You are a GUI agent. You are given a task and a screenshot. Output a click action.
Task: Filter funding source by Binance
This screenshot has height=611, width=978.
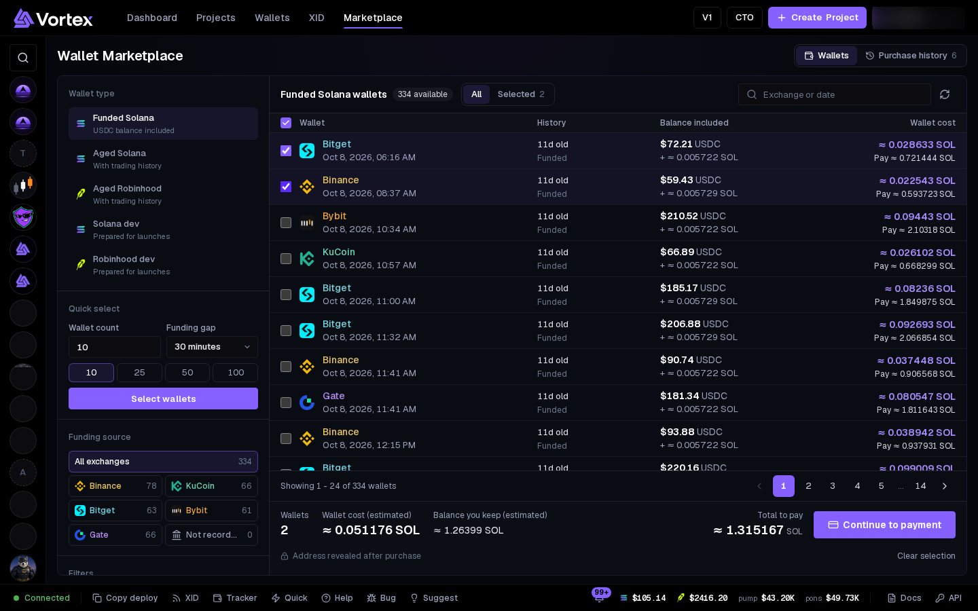pyautogui.click(x=115, y=486)
